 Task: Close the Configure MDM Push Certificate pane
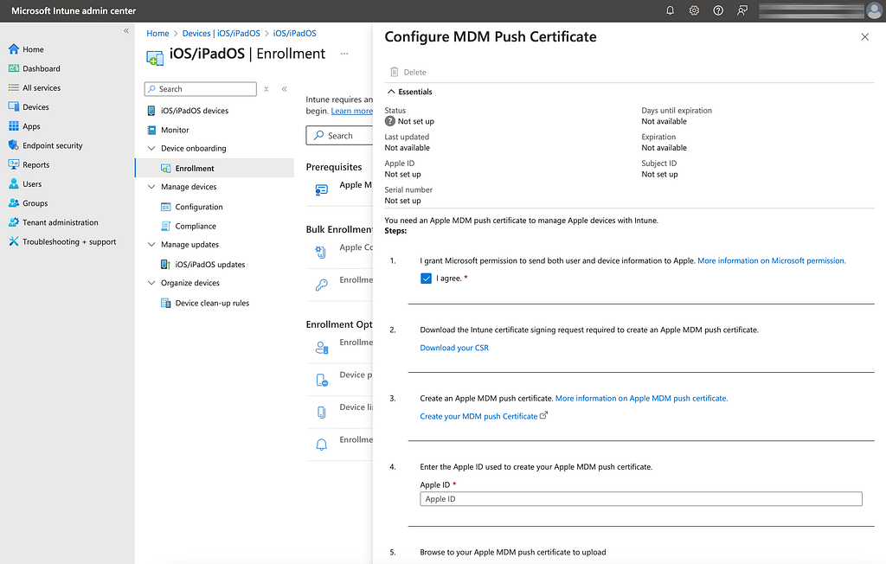point(864,36)
